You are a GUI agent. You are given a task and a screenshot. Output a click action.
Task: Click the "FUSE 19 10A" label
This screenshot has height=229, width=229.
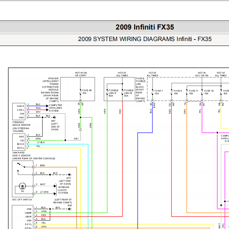(x=209, y=92)
